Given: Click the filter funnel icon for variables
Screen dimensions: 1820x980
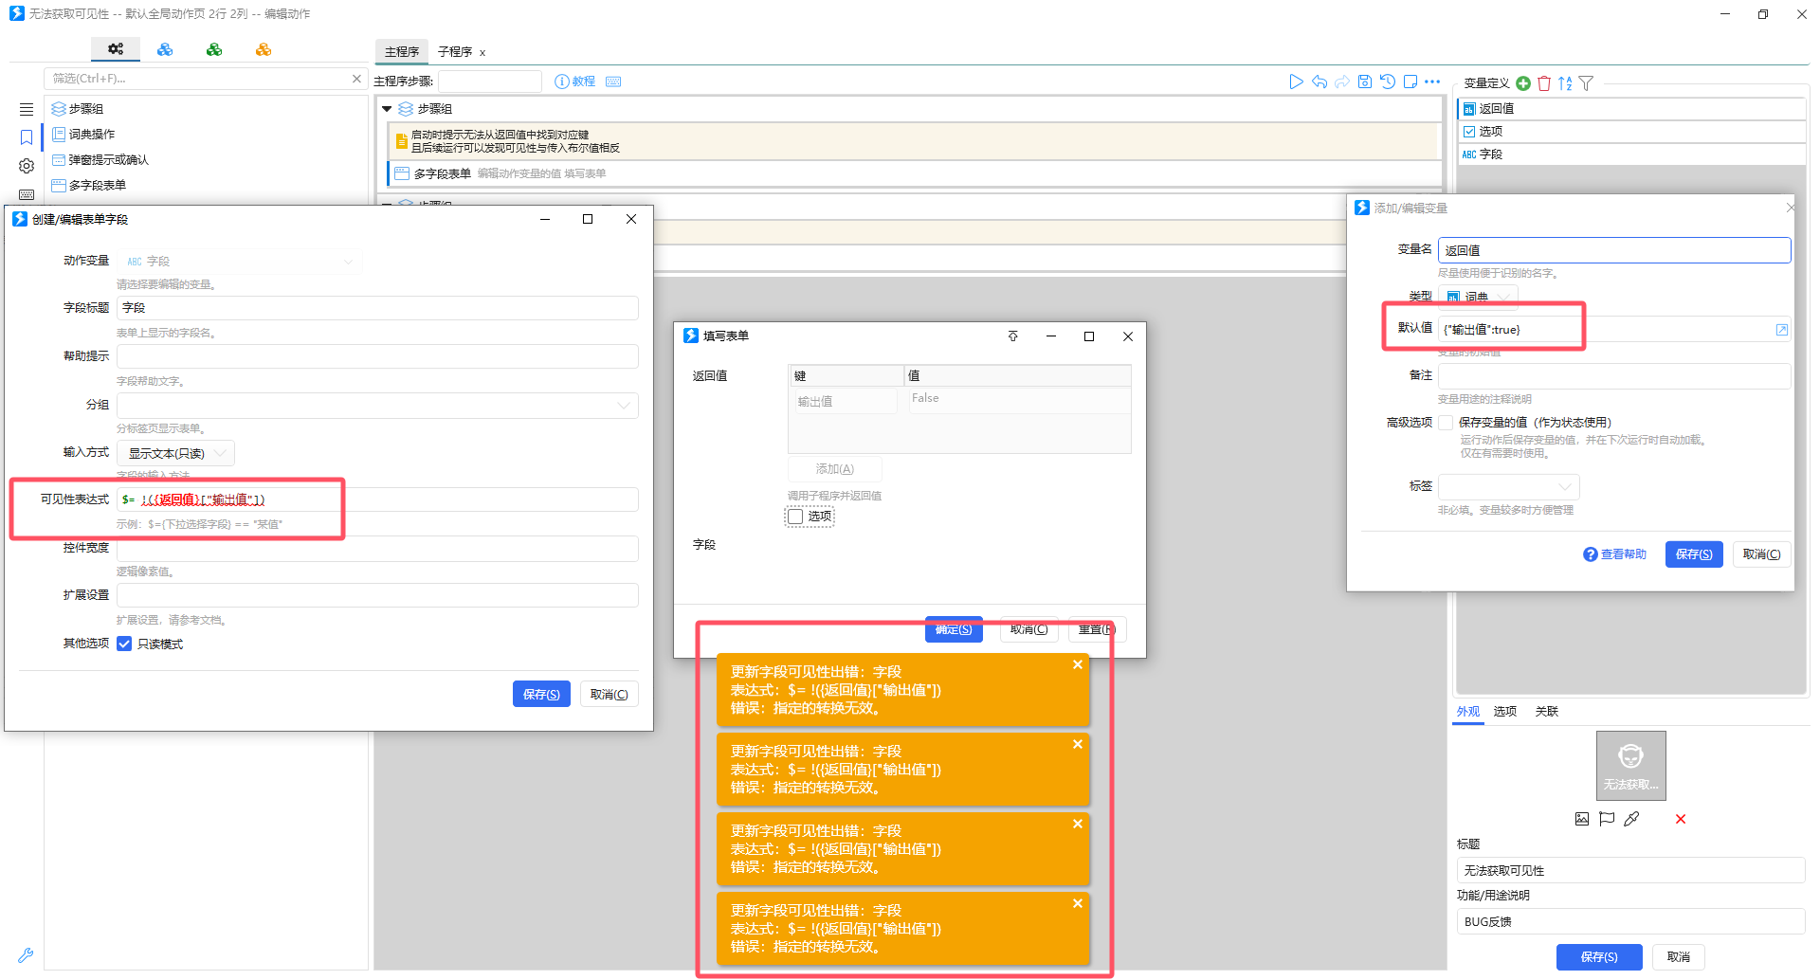Looking at the screenshot, I should (1586, 83).
